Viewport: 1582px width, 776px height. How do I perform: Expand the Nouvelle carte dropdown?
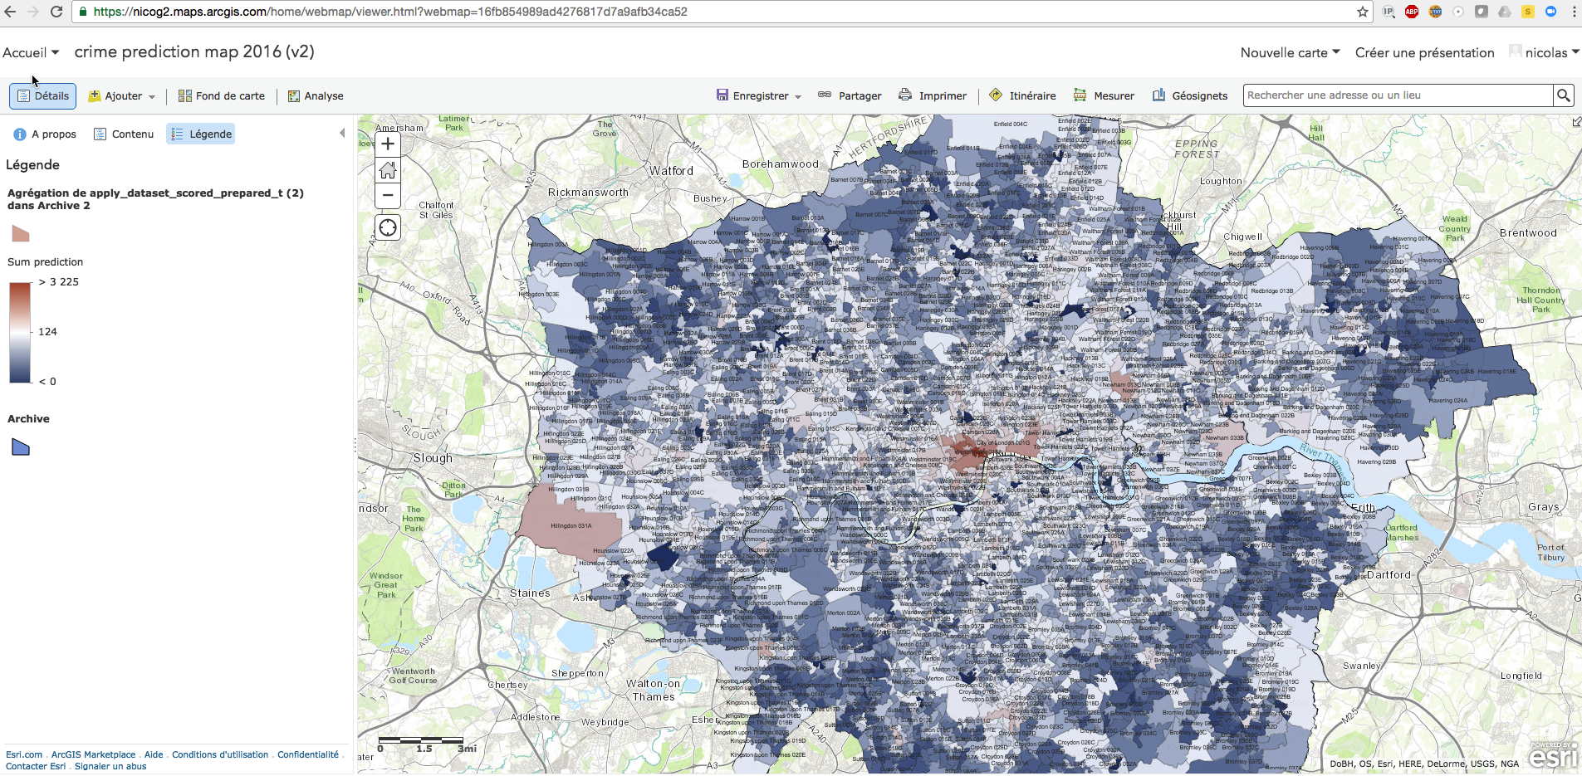tap(1288, 52)
